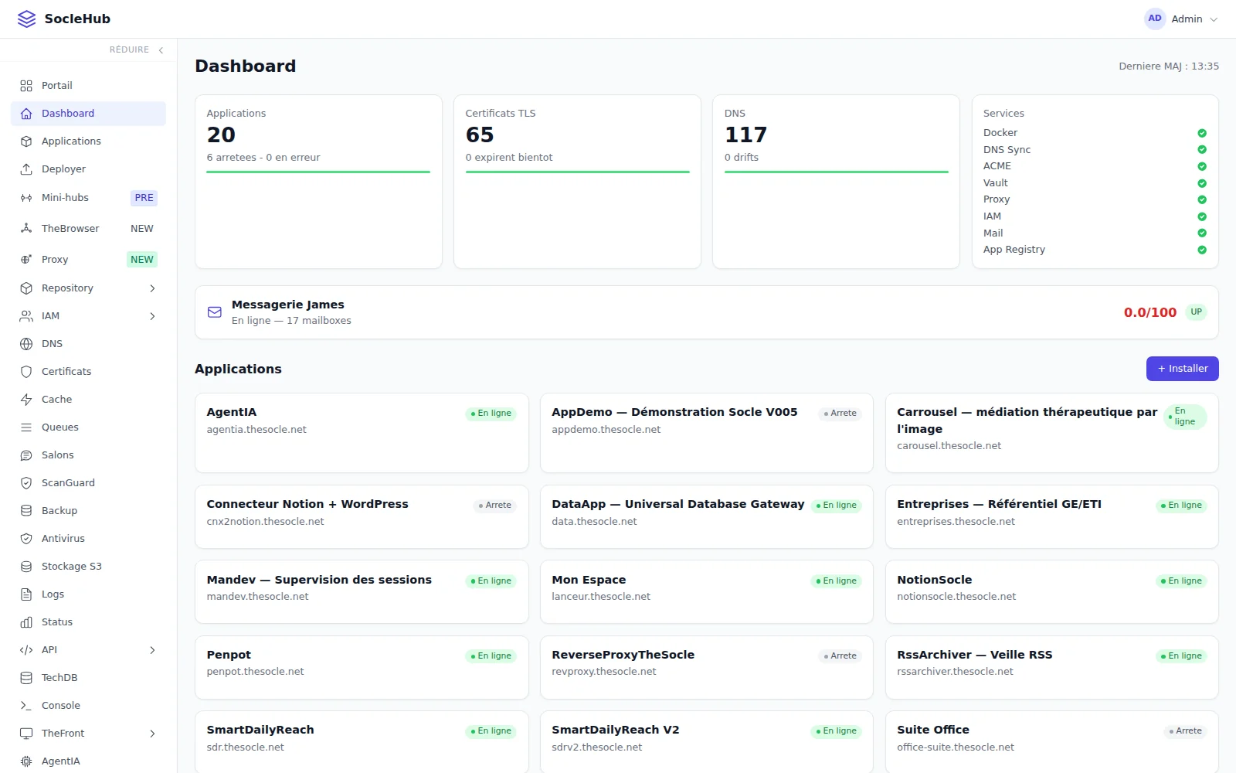Click the ScanGuard shield-check icon
Screen dimensions: 1236x773
tap(26, 483)
